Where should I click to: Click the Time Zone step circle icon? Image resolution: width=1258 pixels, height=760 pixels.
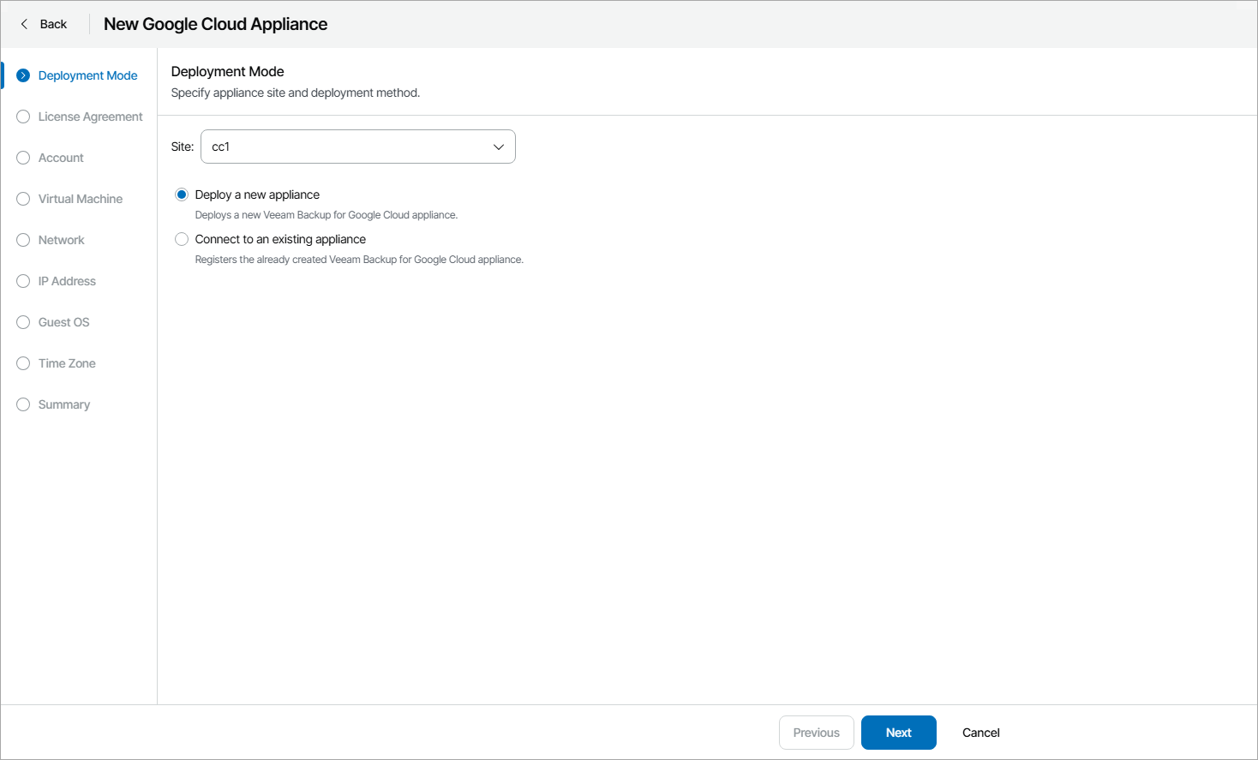23,363
